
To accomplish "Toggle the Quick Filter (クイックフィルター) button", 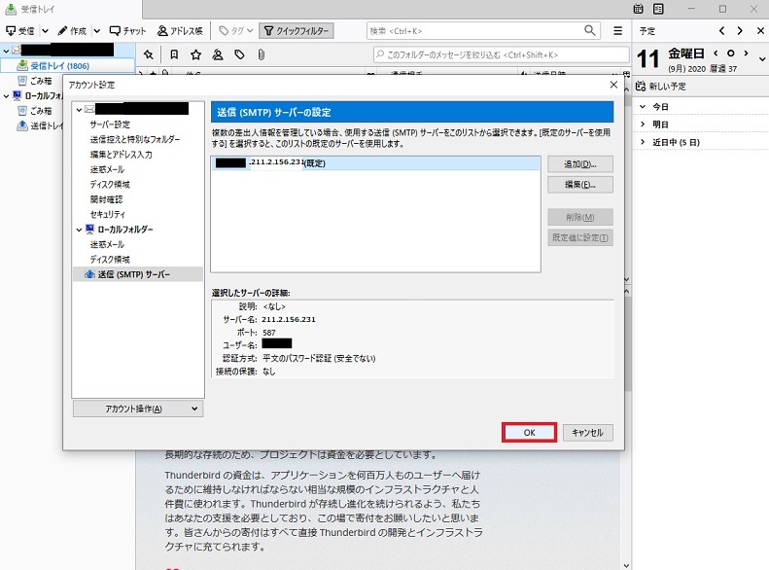I will coord(297,31).
